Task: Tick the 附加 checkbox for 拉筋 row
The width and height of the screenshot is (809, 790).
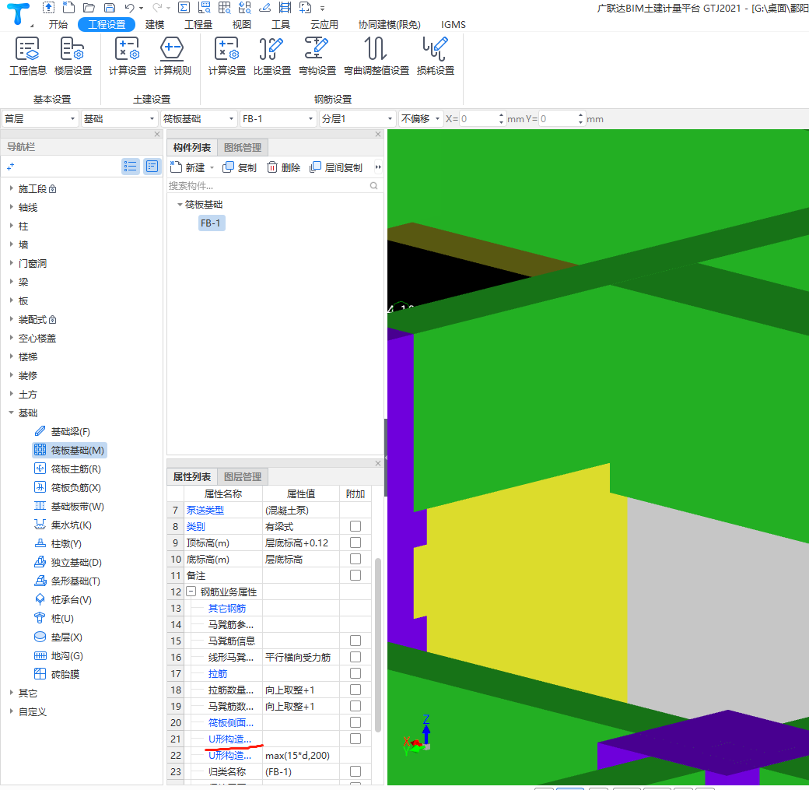Action: click(x=355, y=673)
